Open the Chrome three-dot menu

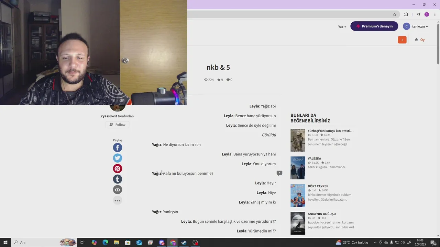click(435, 14)
